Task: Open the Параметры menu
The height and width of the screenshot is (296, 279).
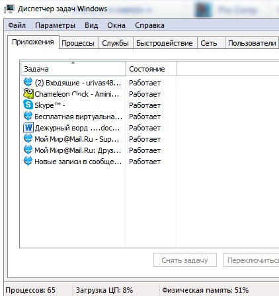Action: coord(55,25)
